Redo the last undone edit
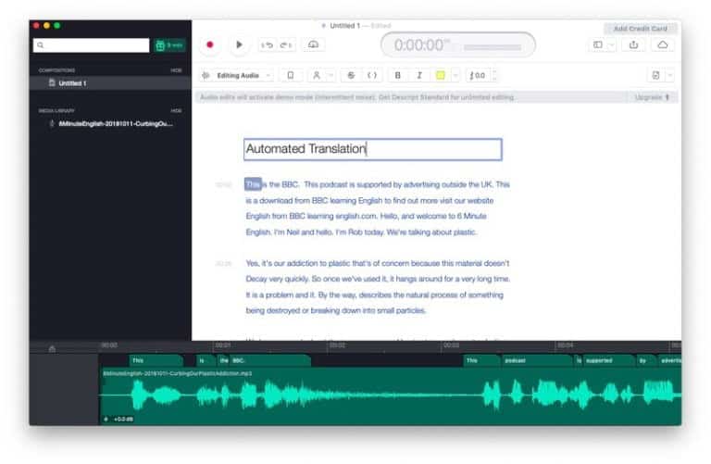Image resolution: width=711 pixels, height=464 pixels. (x=286, y=44)
